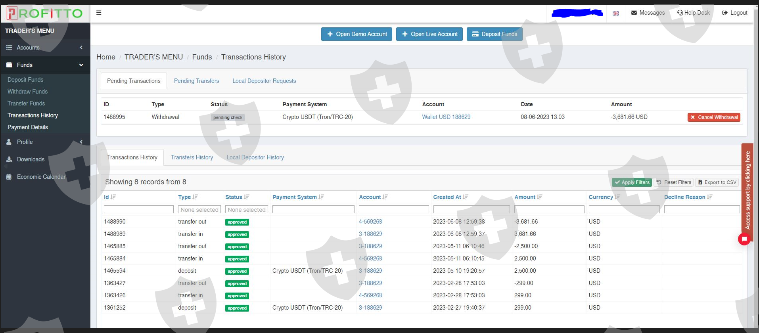The width and height of the screenshot is (759, 333).
Task: Open the Wallet USD 188629 account link
Action: tap(446, 117)
